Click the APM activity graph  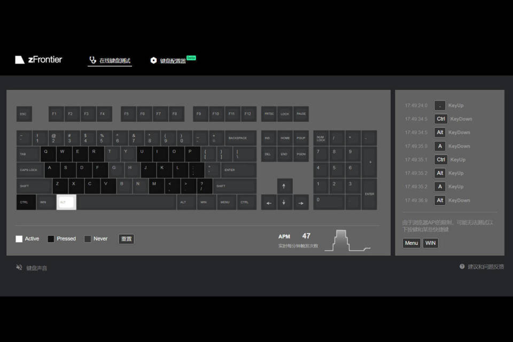pyautogui.click(x=347, y=240)
